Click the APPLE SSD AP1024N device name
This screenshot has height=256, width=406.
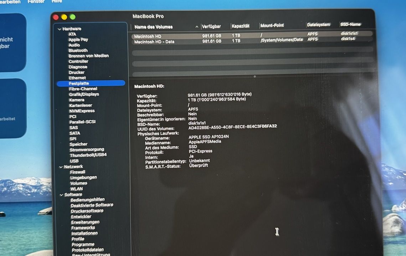[209, 137]
